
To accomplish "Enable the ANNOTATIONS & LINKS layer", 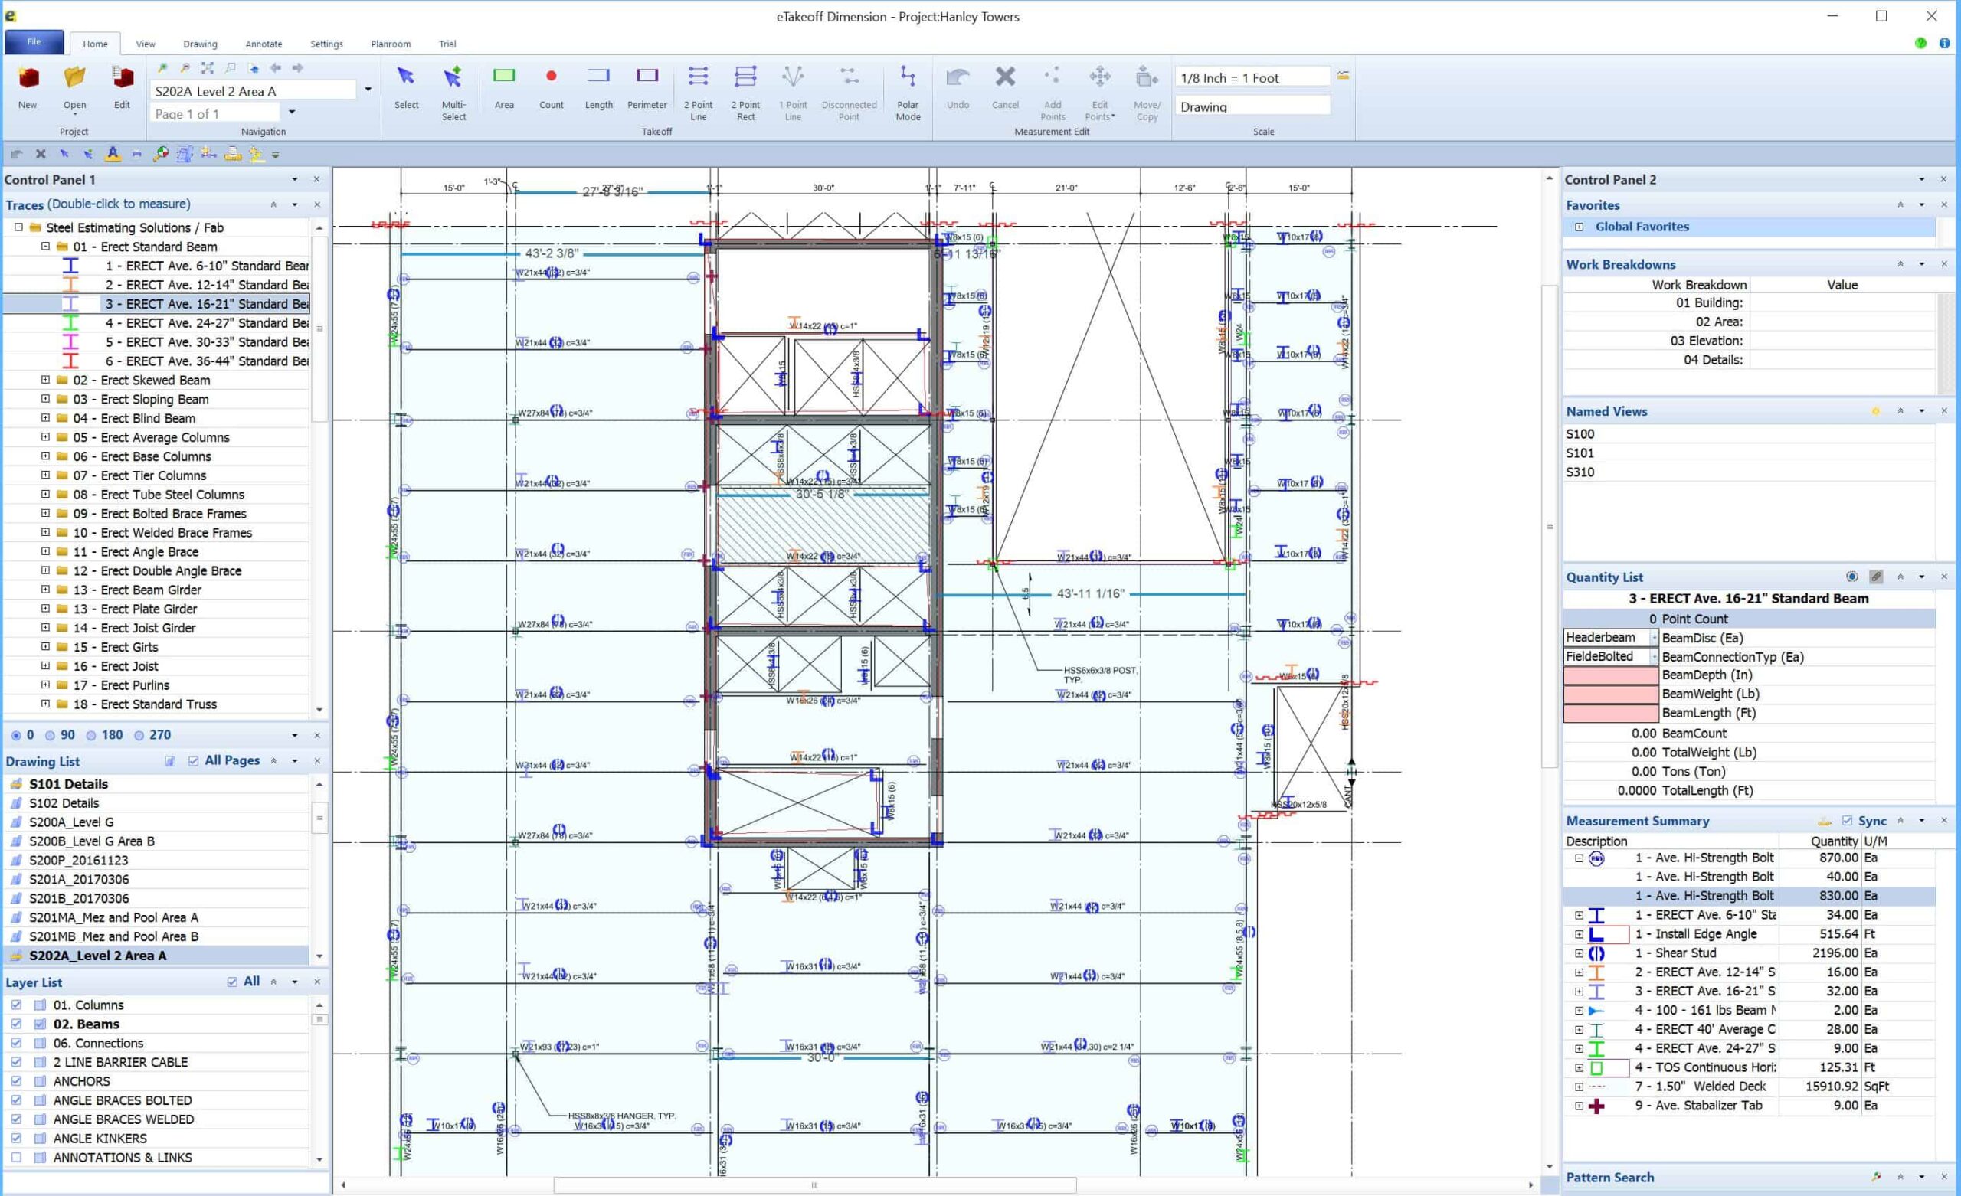I will tap(16, 1158).
